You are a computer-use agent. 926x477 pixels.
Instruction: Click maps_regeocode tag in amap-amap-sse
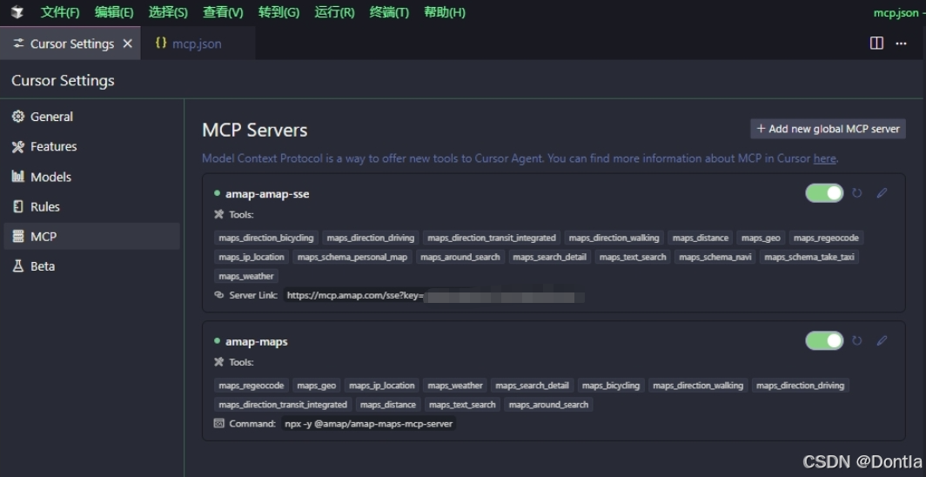[x=827, y=238]
